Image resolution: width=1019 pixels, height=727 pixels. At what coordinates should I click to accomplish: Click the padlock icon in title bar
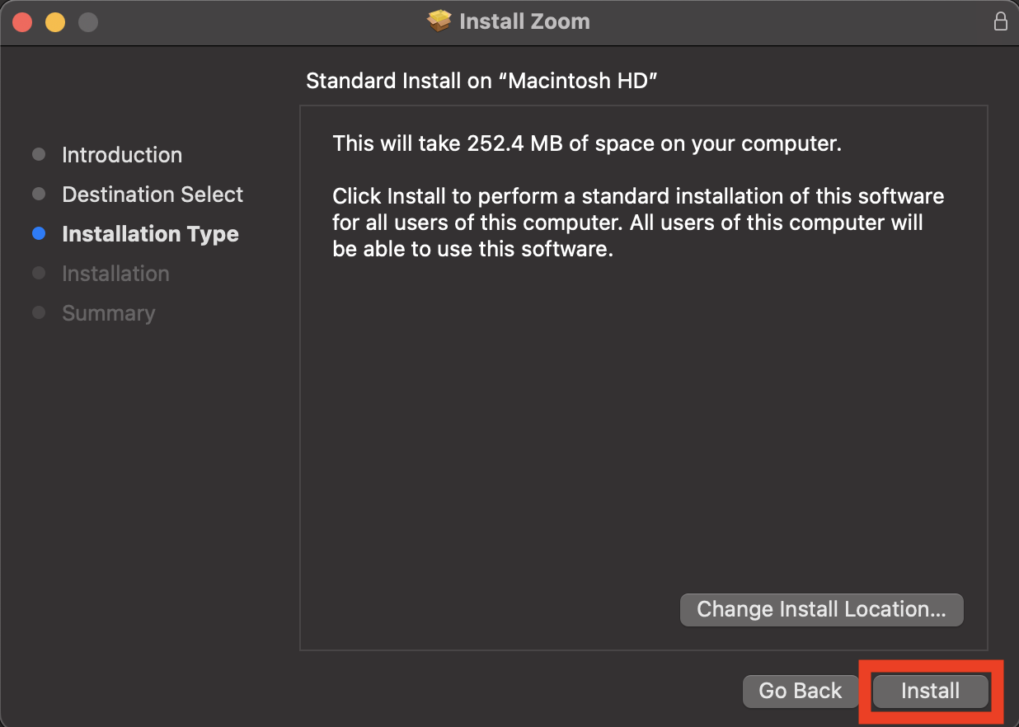(1001, 21)
